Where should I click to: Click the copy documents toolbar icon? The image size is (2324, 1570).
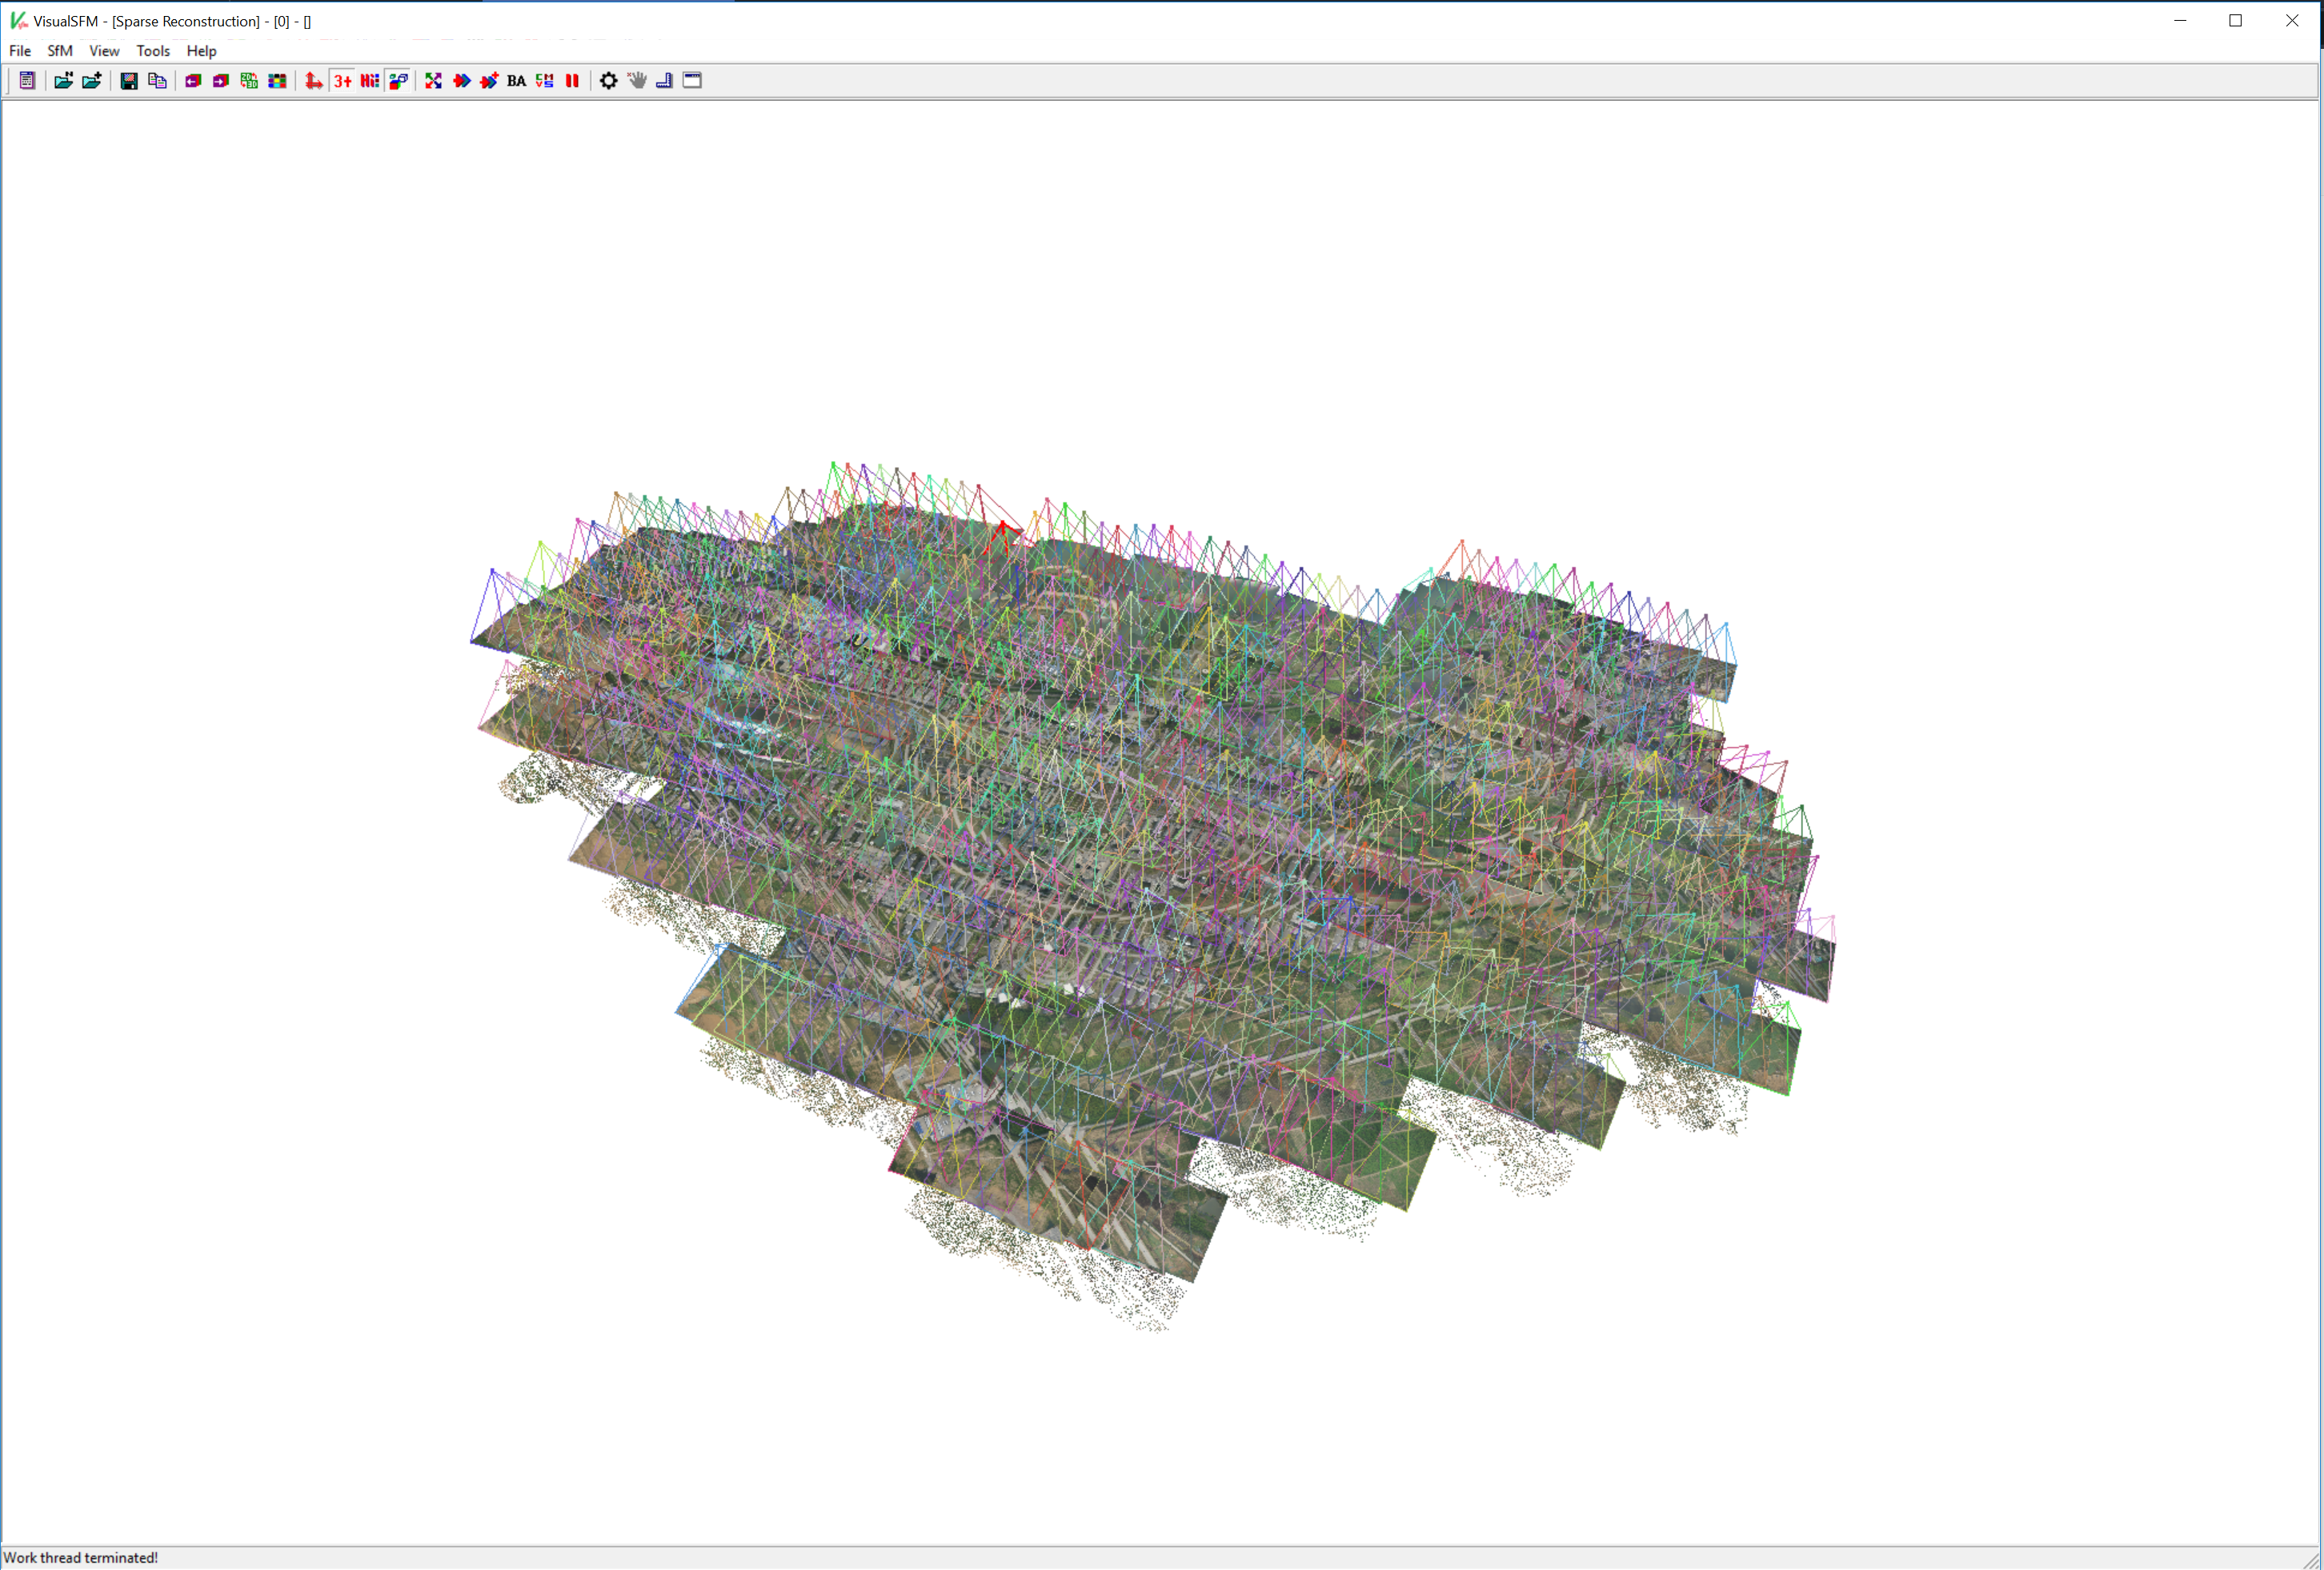click(x=157, y=81)
